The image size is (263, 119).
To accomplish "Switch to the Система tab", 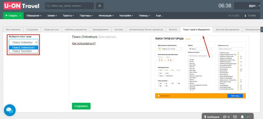I will (119, 30).
